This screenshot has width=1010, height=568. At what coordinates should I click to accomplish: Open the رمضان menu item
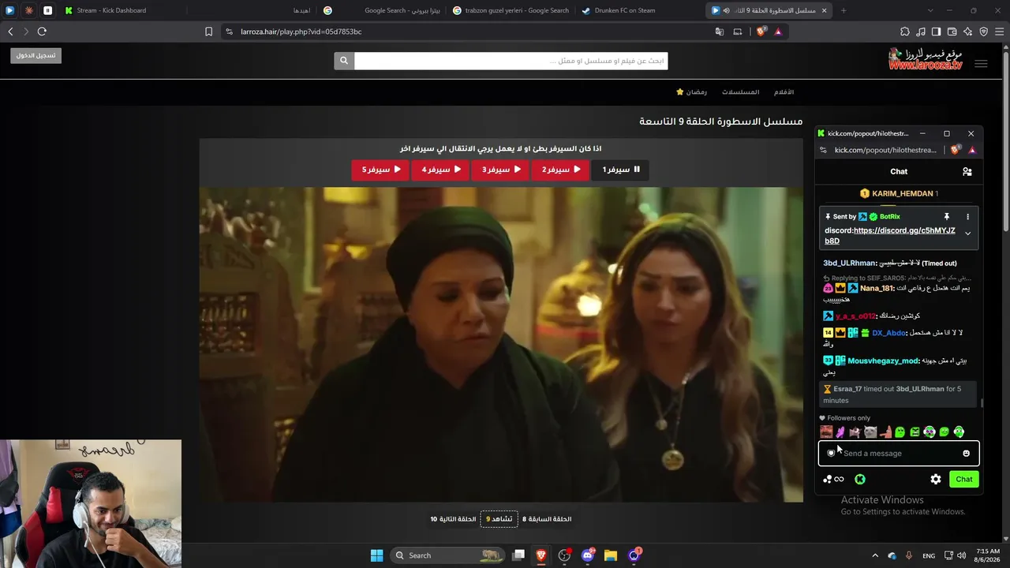coord(692,92)
